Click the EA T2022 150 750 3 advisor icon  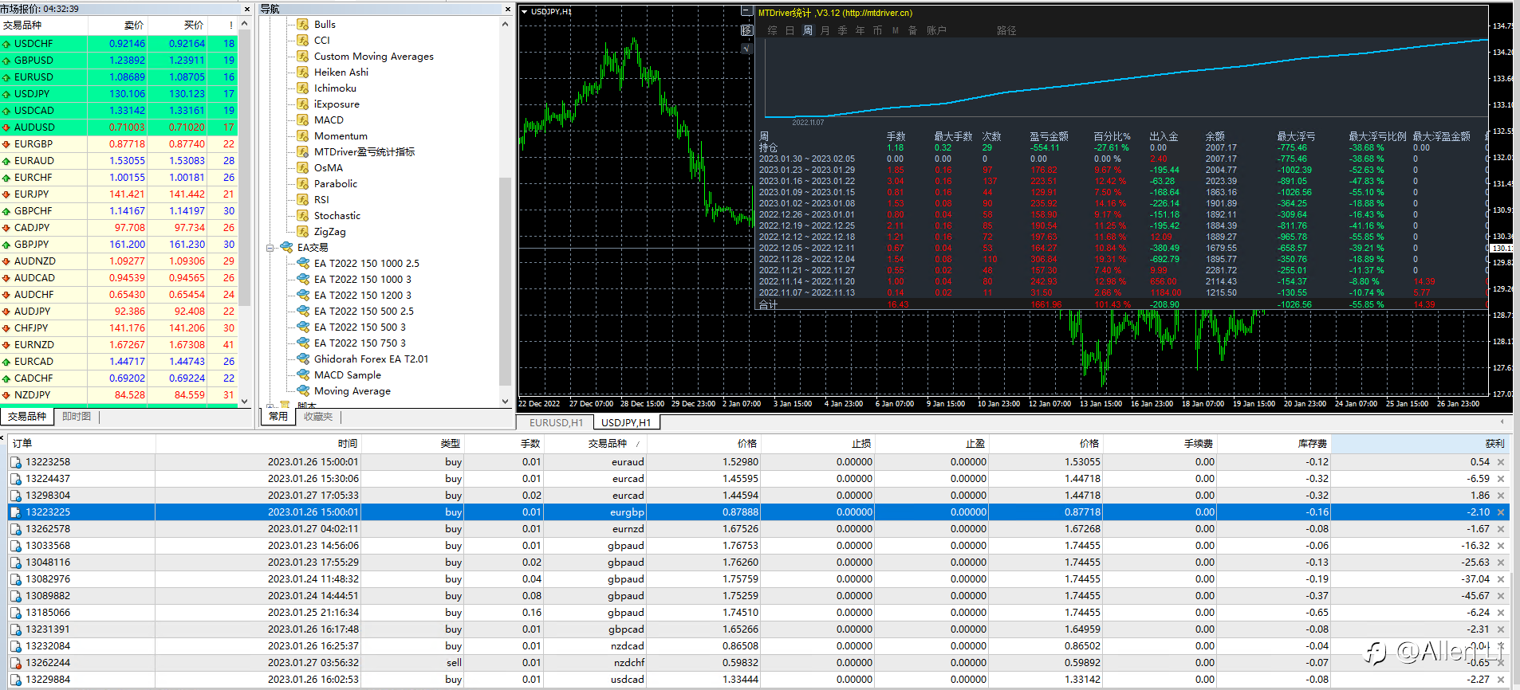coord(303,343)
